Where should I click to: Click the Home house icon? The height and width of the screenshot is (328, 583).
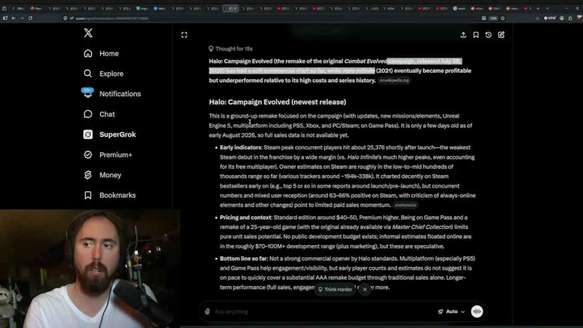coord(88,53)
